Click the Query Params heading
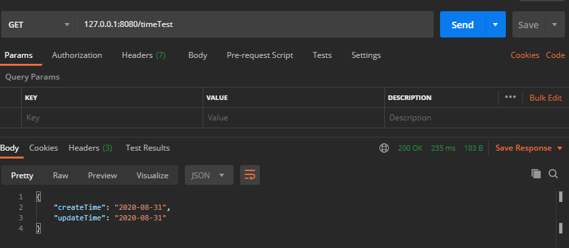This screenshot has height=248, width=569. (x=32, y=77)
